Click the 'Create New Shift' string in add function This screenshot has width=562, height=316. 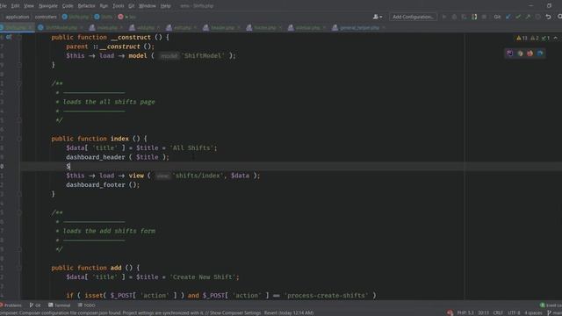(203, 277)
